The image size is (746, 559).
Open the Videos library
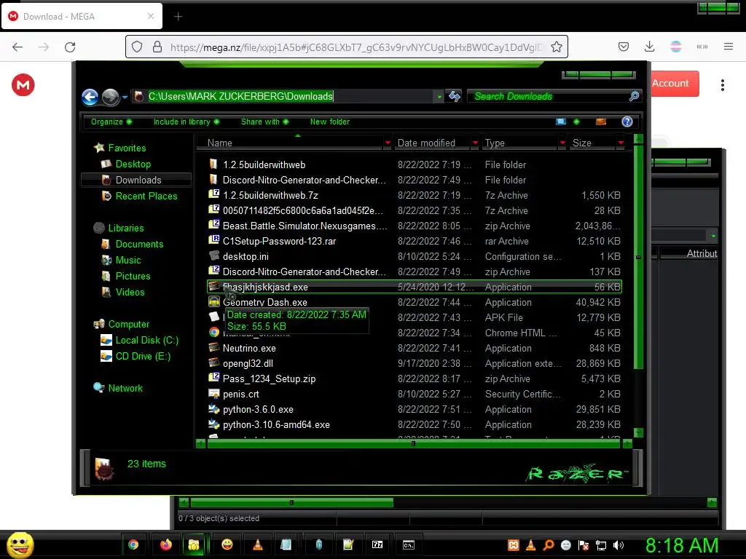[130, 292]
